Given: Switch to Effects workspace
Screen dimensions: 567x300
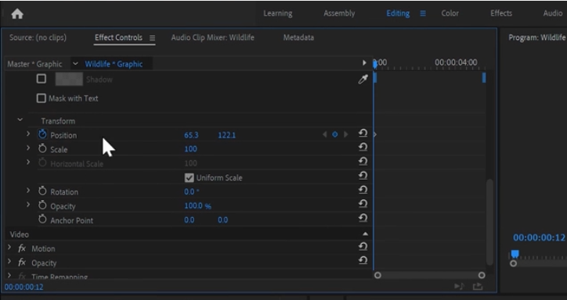Looking at the screenshot, I should coord(501,13).
